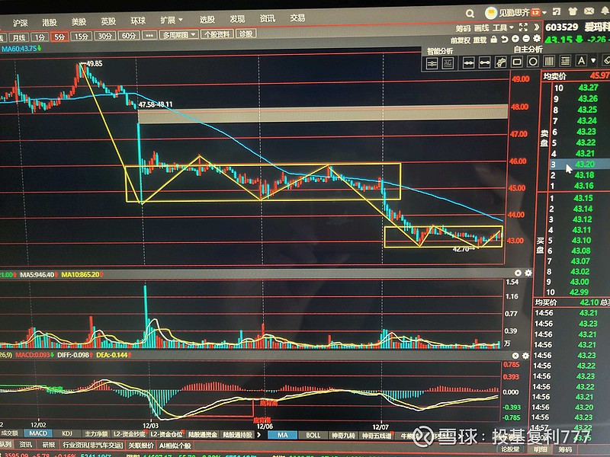Click the 诊股 stock diagnosis button
This screenshot has width=610, height=457.
[246, 36]
